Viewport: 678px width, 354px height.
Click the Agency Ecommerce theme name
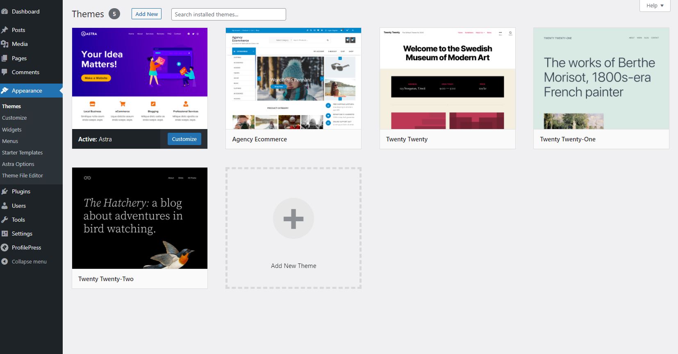259,139
